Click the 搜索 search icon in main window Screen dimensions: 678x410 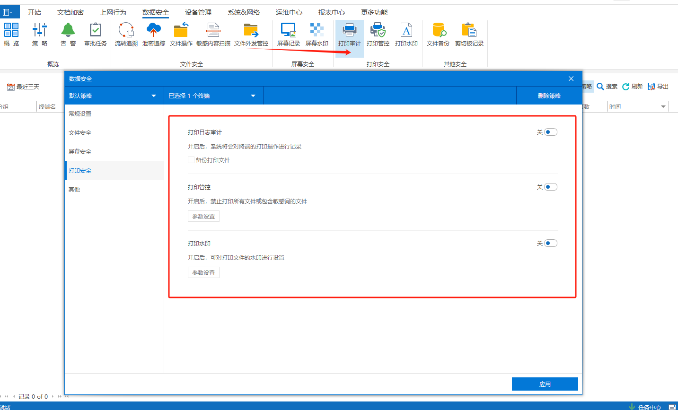pos(607,87)
